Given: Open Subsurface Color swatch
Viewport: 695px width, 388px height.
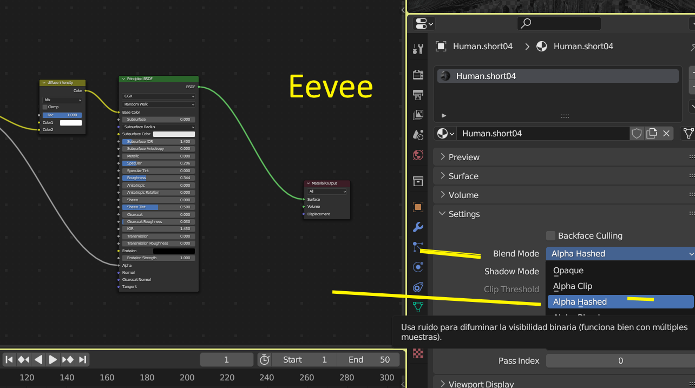Looking at the screenshot, I should click(x=174, y=134).
